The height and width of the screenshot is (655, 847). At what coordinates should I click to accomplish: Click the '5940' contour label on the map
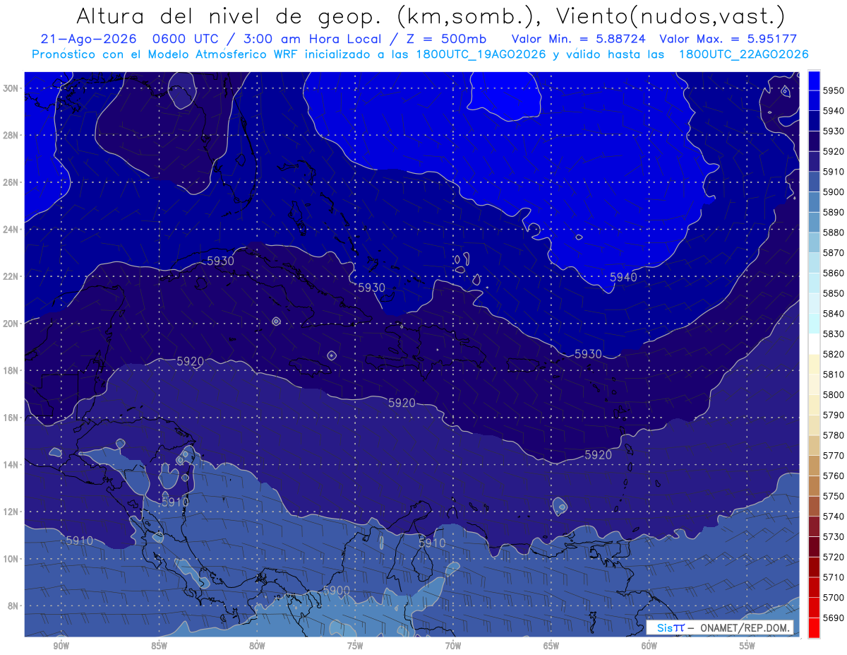click(x=623, y=278)
